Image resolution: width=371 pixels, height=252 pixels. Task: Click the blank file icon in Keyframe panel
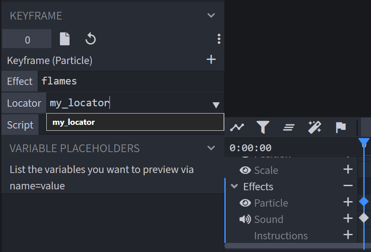pos(64,39)
